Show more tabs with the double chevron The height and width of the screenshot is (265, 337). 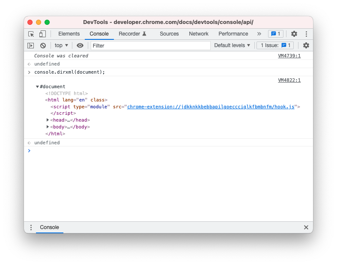click(x=259, y=34)
